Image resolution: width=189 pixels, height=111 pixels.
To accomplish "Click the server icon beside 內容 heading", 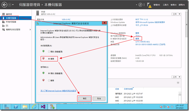I will [38, 13].
